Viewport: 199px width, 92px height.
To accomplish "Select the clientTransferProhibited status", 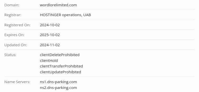I will [x=62, y=66].
